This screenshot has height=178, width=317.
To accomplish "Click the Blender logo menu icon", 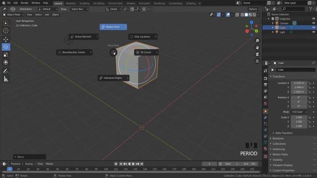I will pos(3,3).
